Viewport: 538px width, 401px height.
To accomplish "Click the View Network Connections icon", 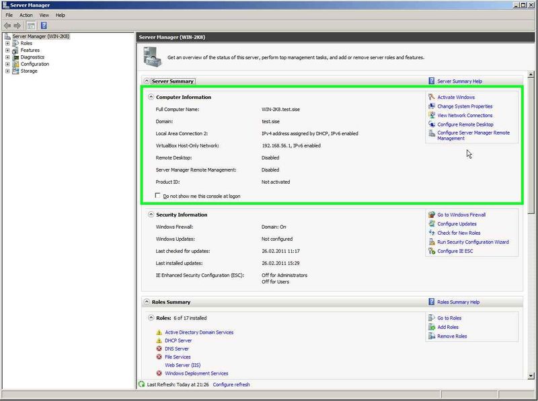I will [432, 115].
